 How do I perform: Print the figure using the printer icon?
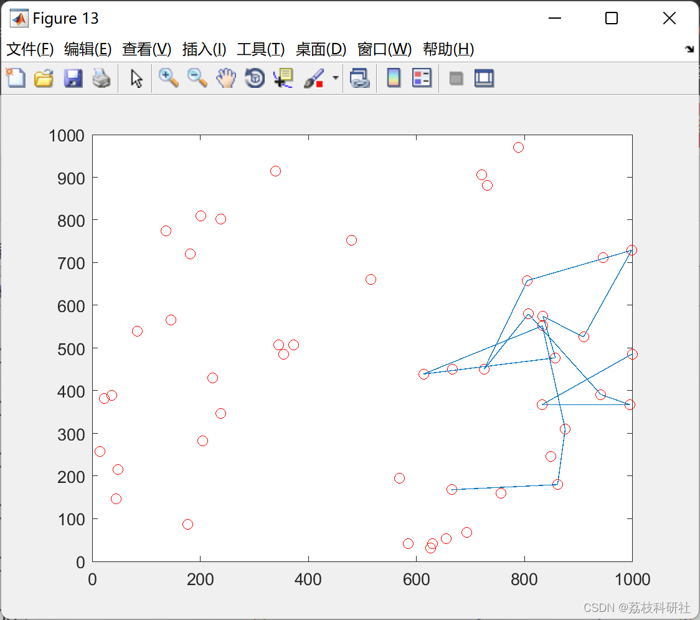pyautogui.click(x=102, y=78)
